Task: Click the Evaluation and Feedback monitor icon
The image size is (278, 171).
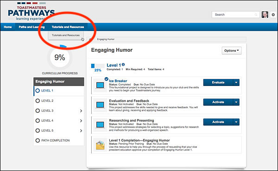Action: click(x=100, y=105)
